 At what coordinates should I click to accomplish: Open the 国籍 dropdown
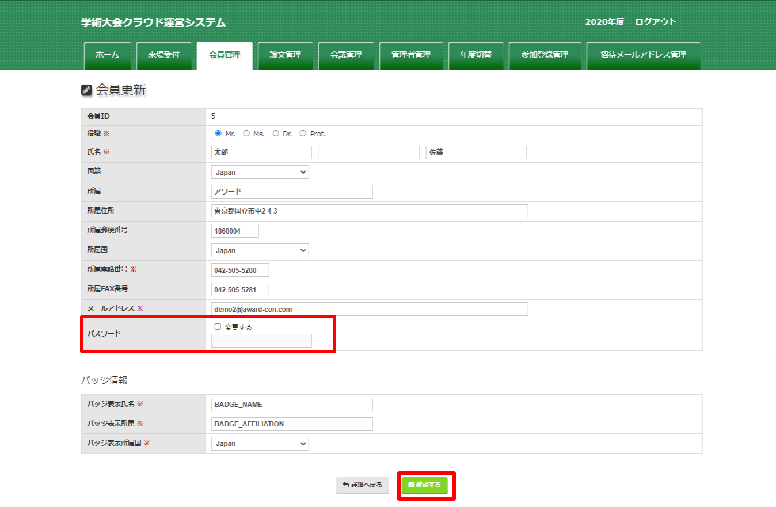pyautogui.click(x=260, y=172)
